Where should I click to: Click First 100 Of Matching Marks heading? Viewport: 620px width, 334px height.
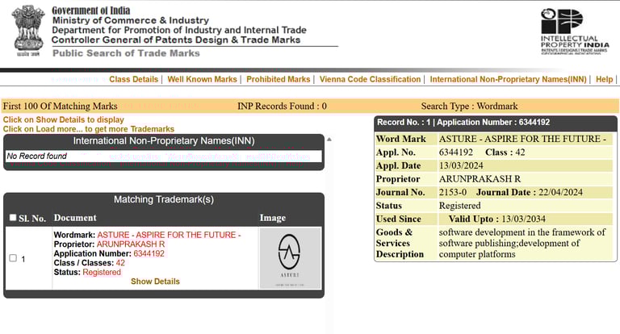(x=60, y=106)
